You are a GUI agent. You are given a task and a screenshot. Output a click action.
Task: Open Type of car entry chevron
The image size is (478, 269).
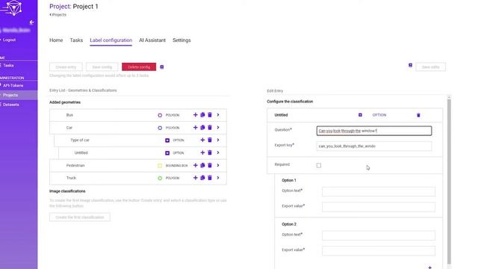pyautogui.click(x=218, y=140)
